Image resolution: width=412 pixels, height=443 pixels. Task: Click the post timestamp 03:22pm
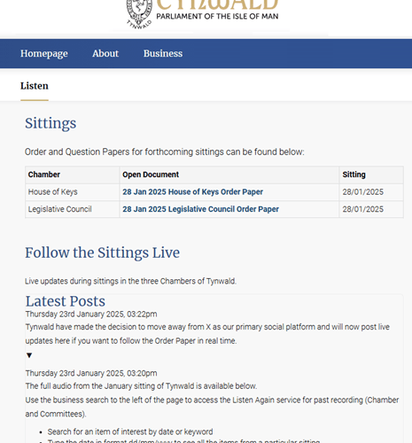(91, 314)
